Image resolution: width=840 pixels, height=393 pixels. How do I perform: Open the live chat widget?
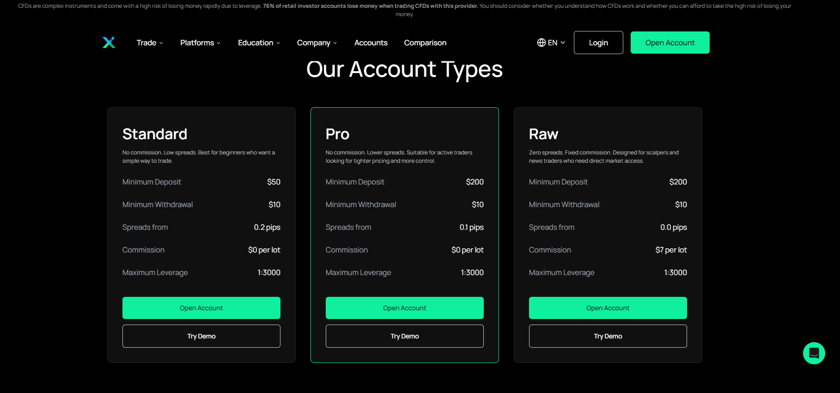(814, 353)
